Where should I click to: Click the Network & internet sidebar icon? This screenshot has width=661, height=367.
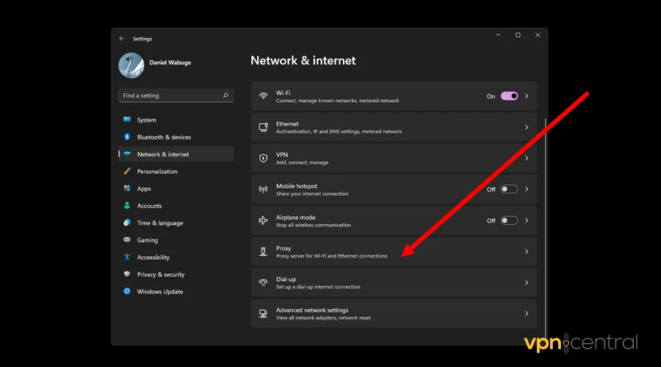tap(127, 154)
